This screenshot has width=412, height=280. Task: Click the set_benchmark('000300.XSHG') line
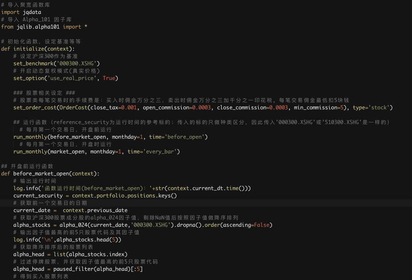[x=57, y=63]
